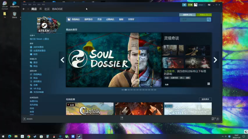Open 支持控制器 sidebar link
248x139 pixels.
click(38, 92)
